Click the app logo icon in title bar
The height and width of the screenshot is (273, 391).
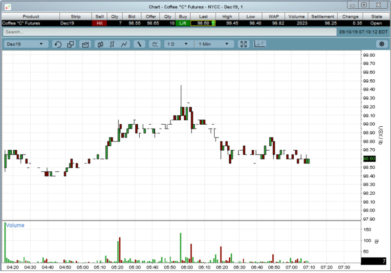[8, 7]
